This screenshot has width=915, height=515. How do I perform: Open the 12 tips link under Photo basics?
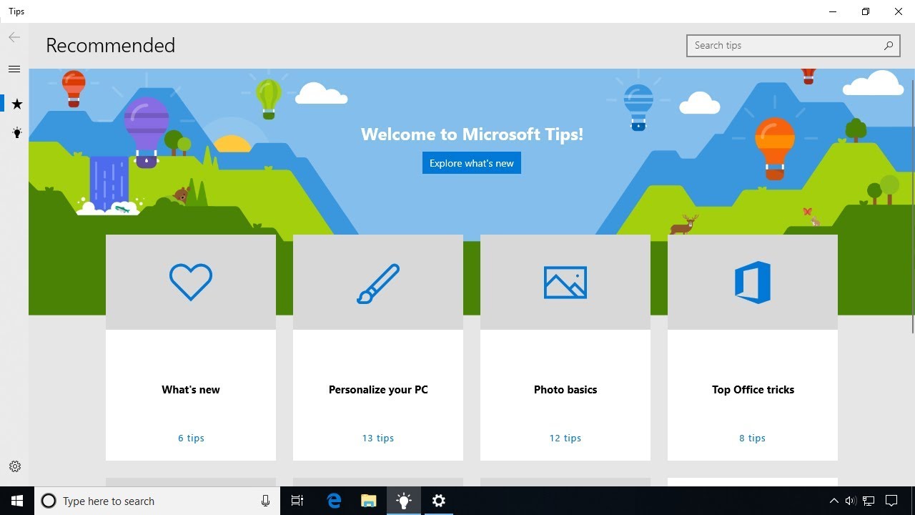pyautogui.click(x=565, y=438)
